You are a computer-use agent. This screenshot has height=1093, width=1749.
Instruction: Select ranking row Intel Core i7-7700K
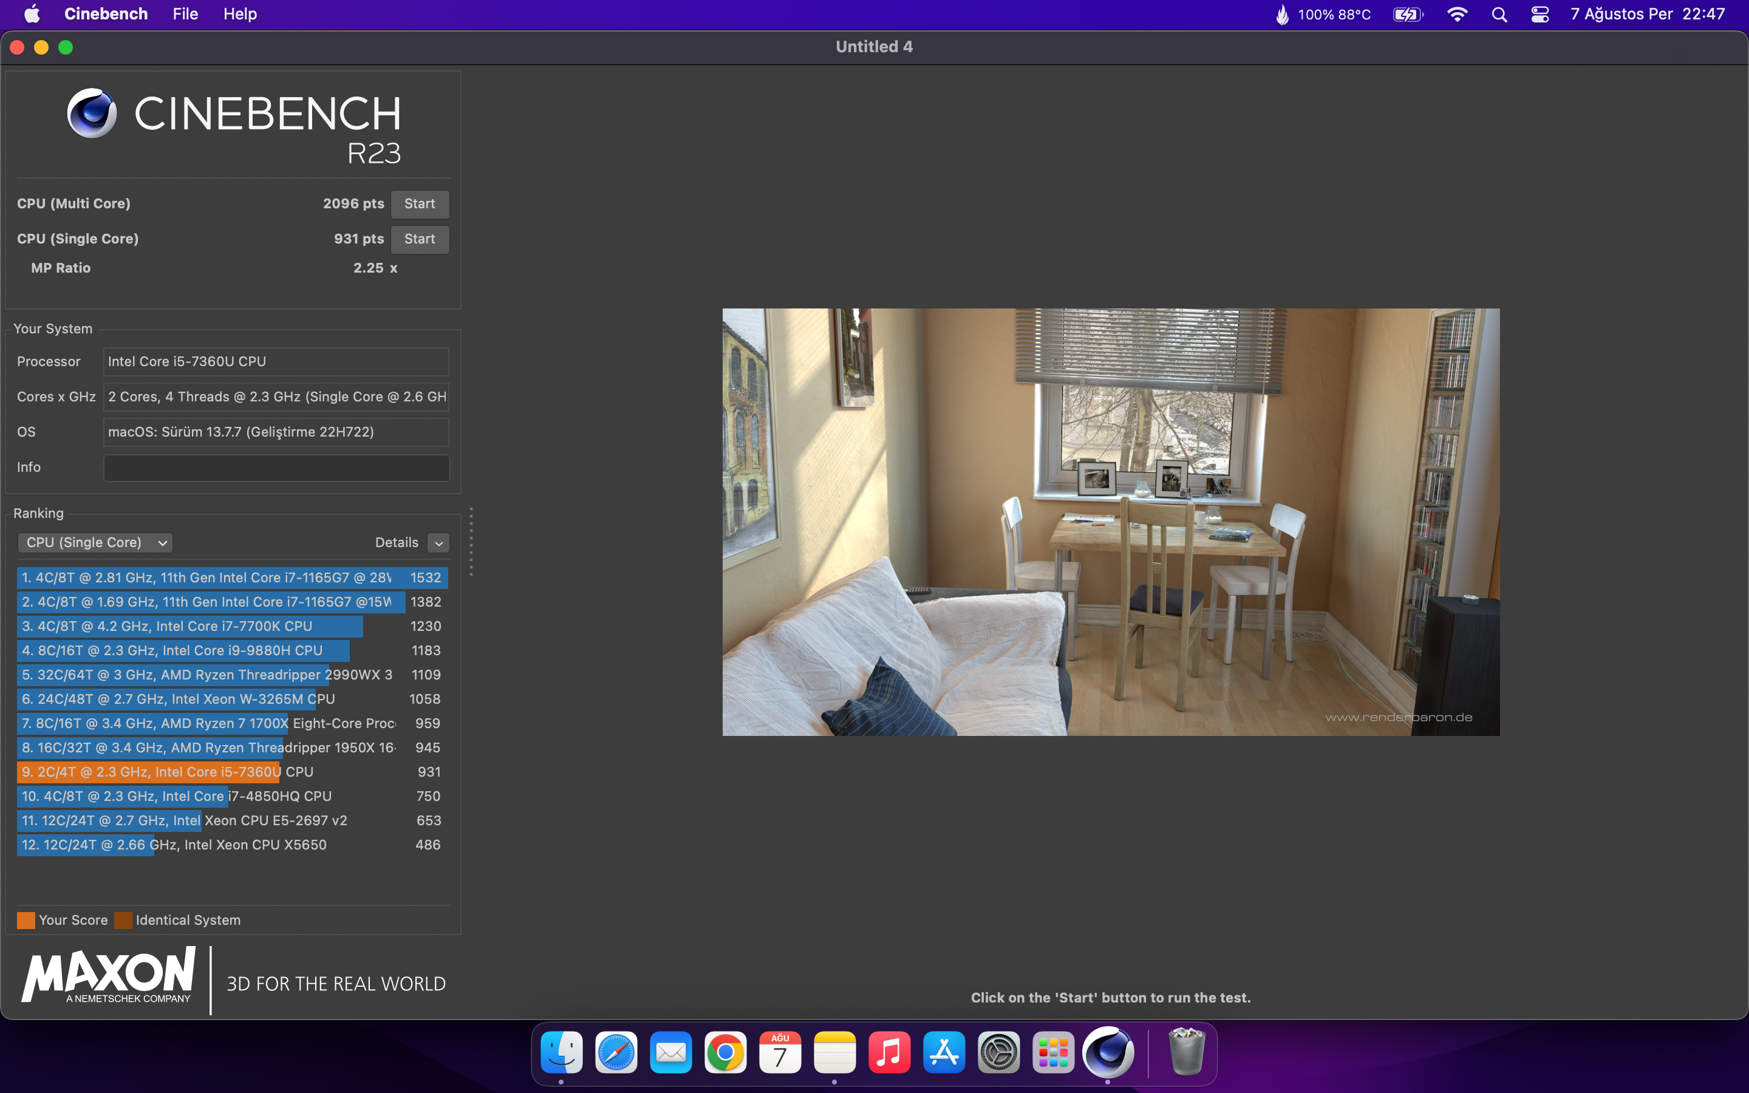pyautogui.click(x=232, y=627)
